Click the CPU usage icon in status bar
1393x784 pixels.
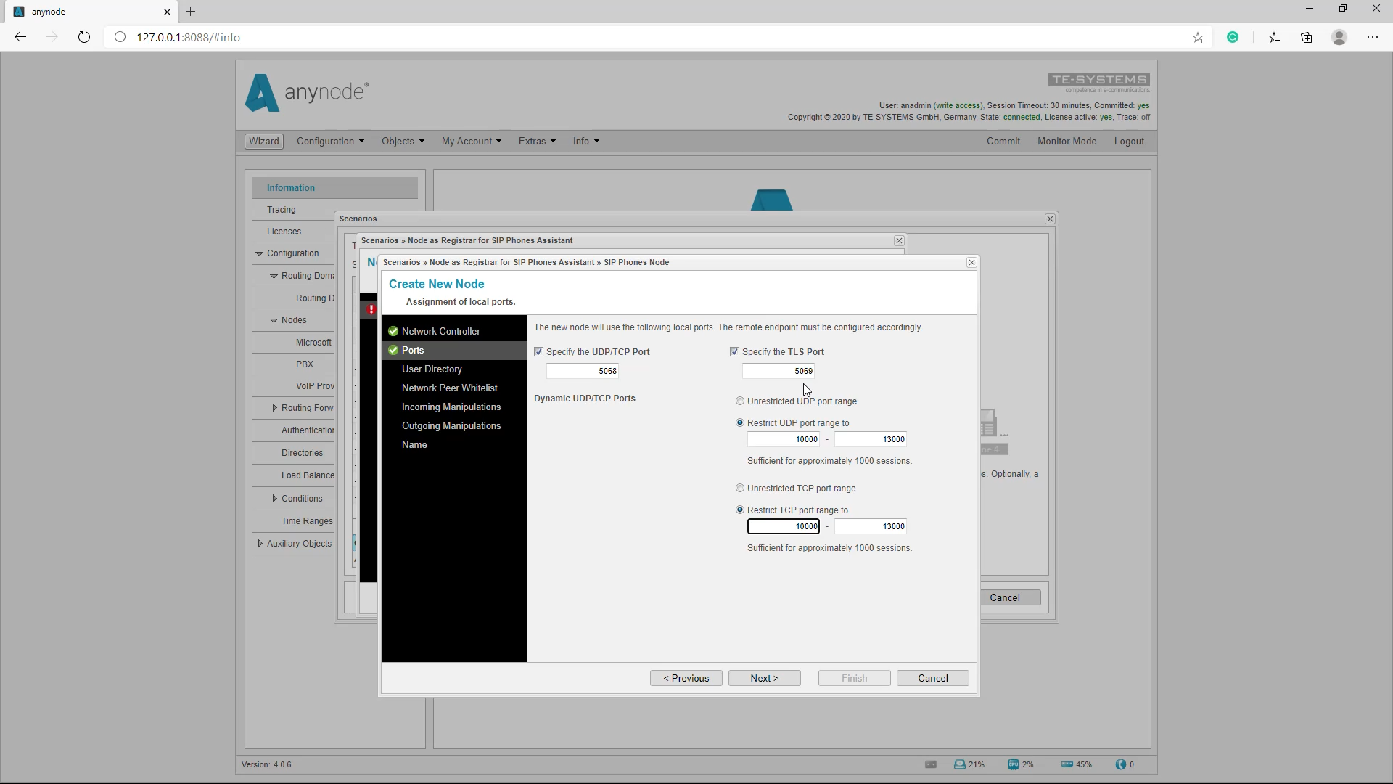(x=1013, y=764)
